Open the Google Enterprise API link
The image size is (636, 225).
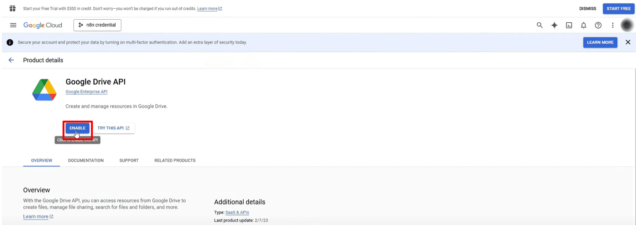[86, 92]
